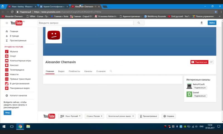The width and height of the screenshot is (223, 134).
Task: Select the Главная channel tab
Action: coord(50,71)
